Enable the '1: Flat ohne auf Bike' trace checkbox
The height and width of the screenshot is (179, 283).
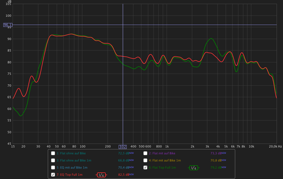[x=53, y=153]
